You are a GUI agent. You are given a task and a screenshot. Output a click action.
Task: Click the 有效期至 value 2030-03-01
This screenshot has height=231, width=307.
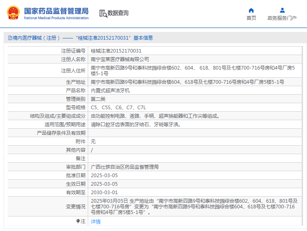104,193
